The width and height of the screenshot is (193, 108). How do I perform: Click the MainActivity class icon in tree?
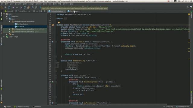(x=16, y=24)
